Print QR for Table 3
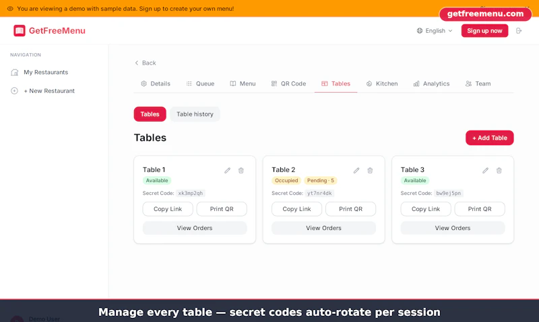 coord(480,209)
